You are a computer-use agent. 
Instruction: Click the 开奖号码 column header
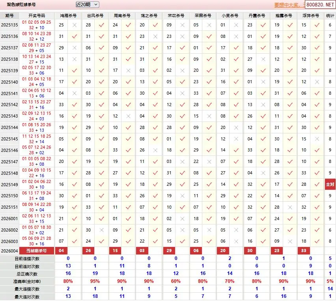(x=37, y=16)
